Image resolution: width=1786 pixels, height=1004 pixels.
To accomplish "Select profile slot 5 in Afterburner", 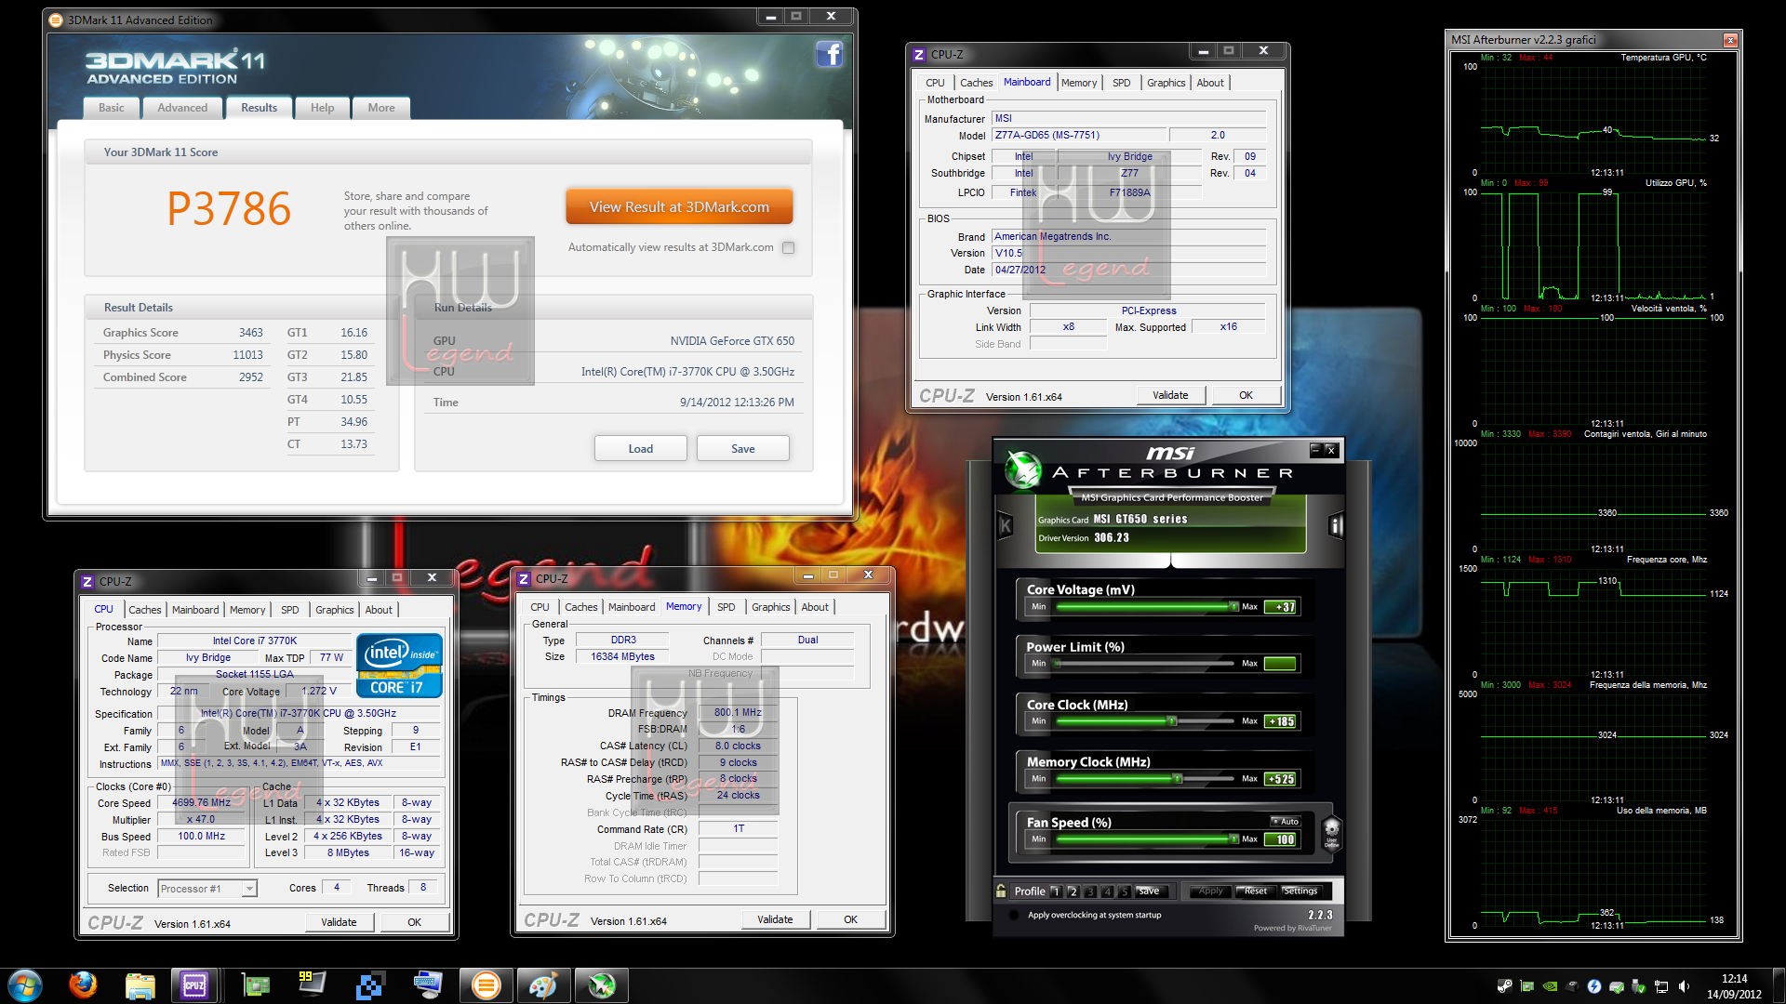I will (1124, 891).
